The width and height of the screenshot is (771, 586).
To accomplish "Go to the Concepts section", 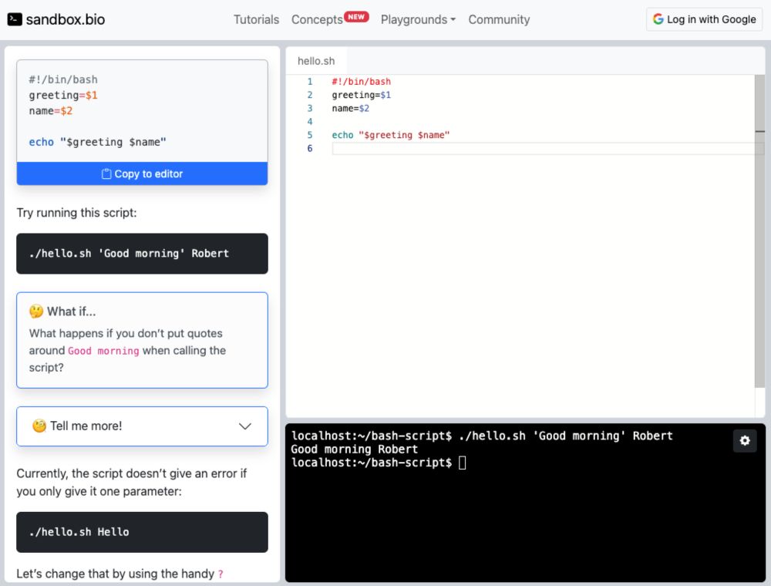I will (317, 20).
